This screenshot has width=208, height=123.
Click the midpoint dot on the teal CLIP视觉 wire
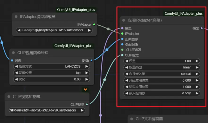(104, 80)
